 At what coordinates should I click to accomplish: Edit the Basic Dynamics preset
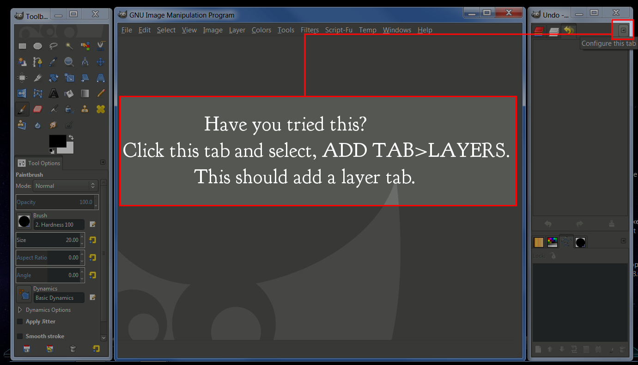pyautogui.click(x=92, y=297)
